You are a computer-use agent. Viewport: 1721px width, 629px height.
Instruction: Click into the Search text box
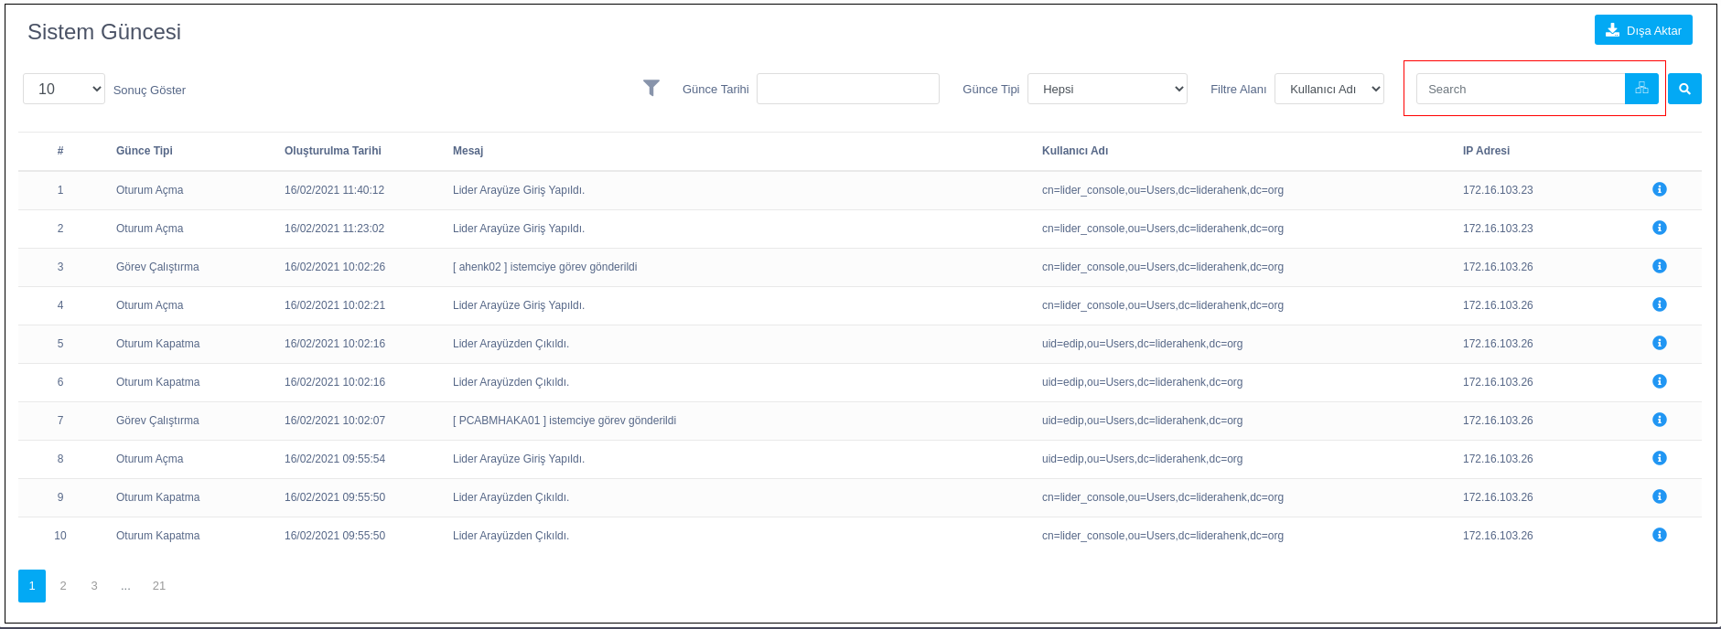coord(1520,89)
